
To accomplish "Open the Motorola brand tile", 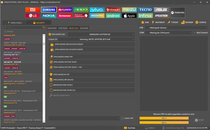I will [178, 12].
